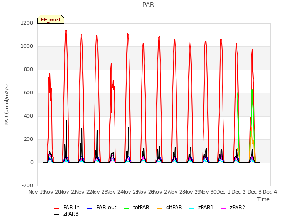Click the 1000 y-axis tick label
Viewport: 298px width, 223px height.
click(27, 46)
